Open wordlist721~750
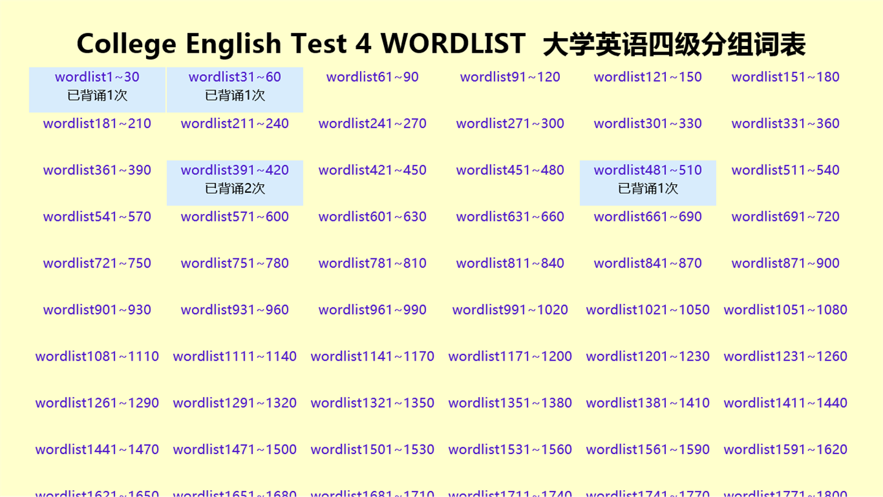The width and height of the screenshot is (883, 497). point(97,263)
